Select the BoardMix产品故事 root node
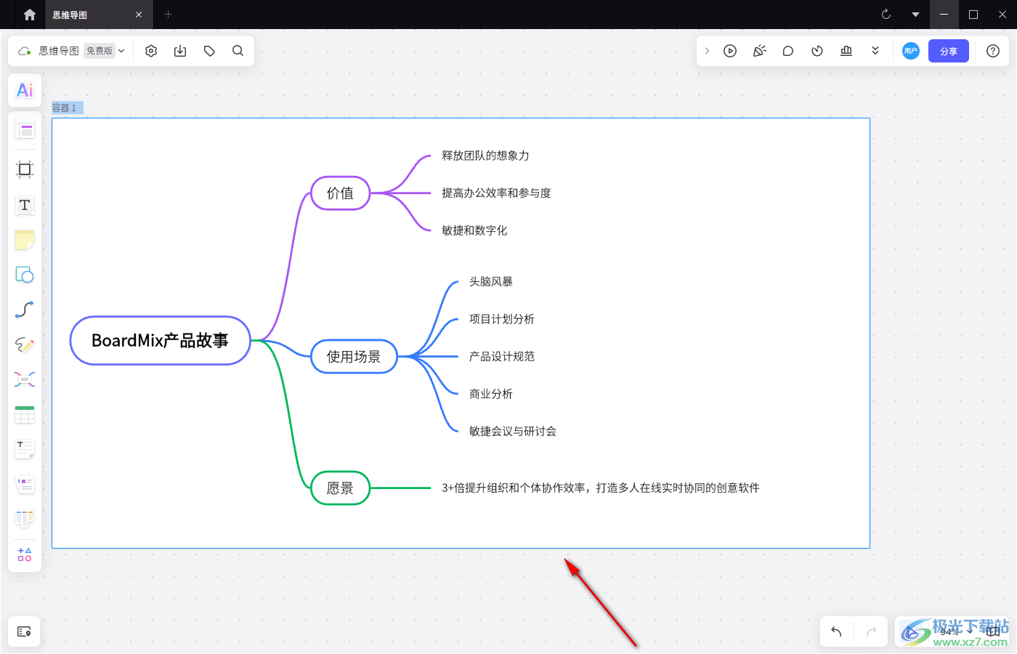Image resolution: width=1017 pixels, height=654 pixels. click(161, 340)
